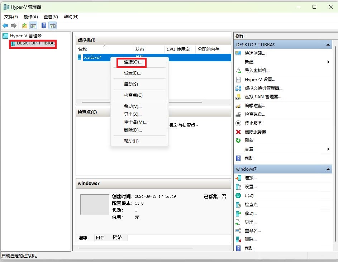The image size is (338, 262).
Task: Click 停止服务 in the actions pane
Action: pos(253,123)
